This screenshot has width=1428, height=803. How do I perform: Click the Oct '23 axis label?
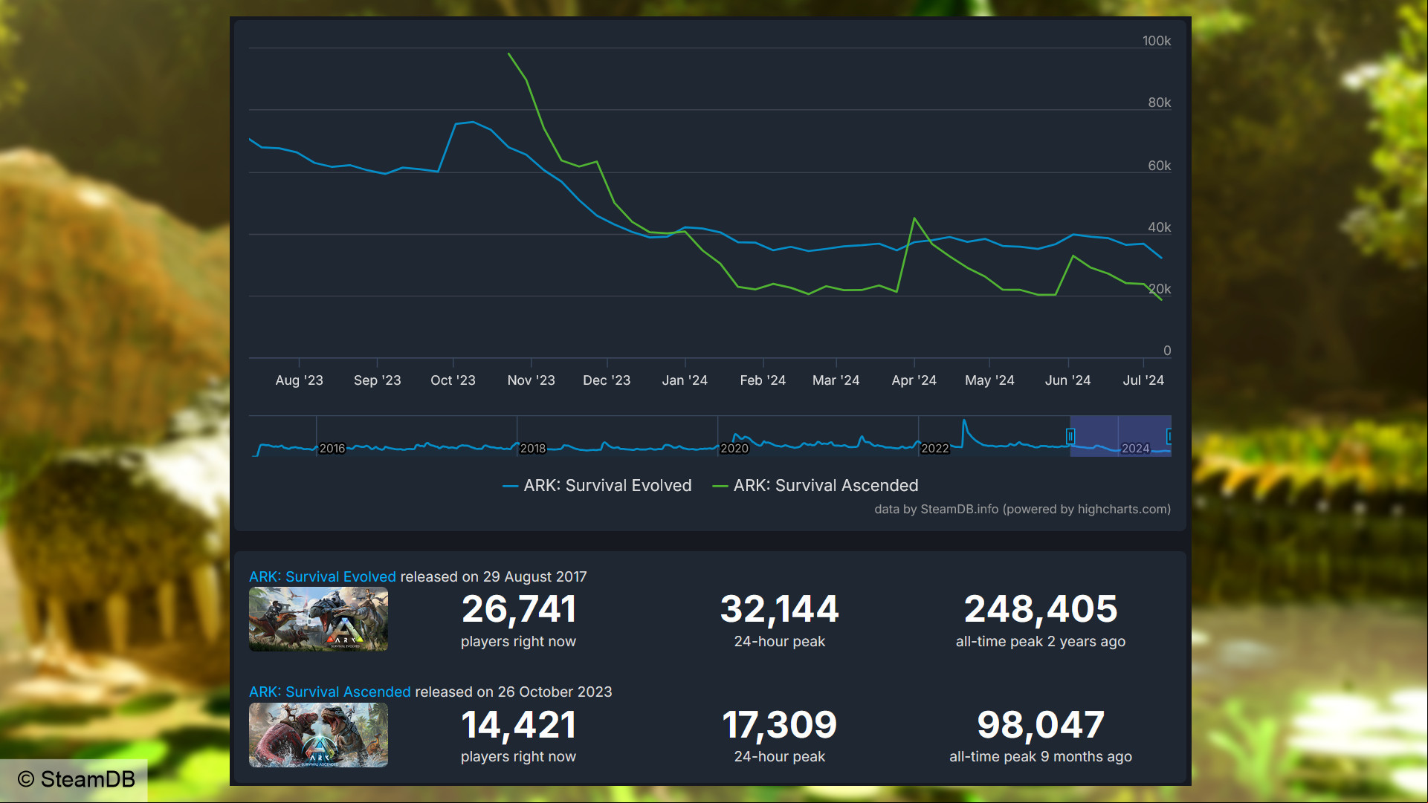pyautogui.click(x=453, y=380)
